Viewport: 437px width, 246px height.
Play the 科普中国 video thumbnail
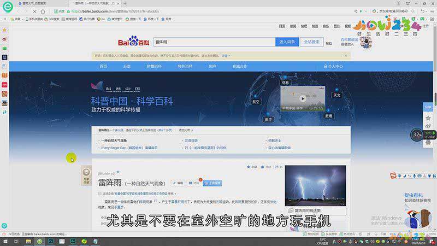click(303, 98)
